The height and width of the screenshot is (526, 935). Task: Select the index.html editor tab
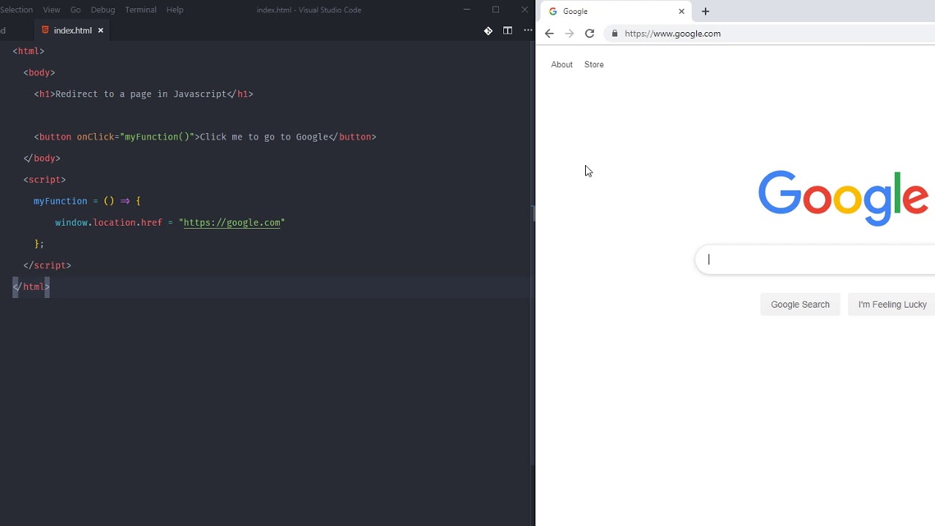tap(72, 30)
